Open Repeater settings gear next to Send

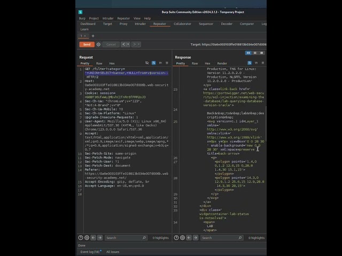98,44
